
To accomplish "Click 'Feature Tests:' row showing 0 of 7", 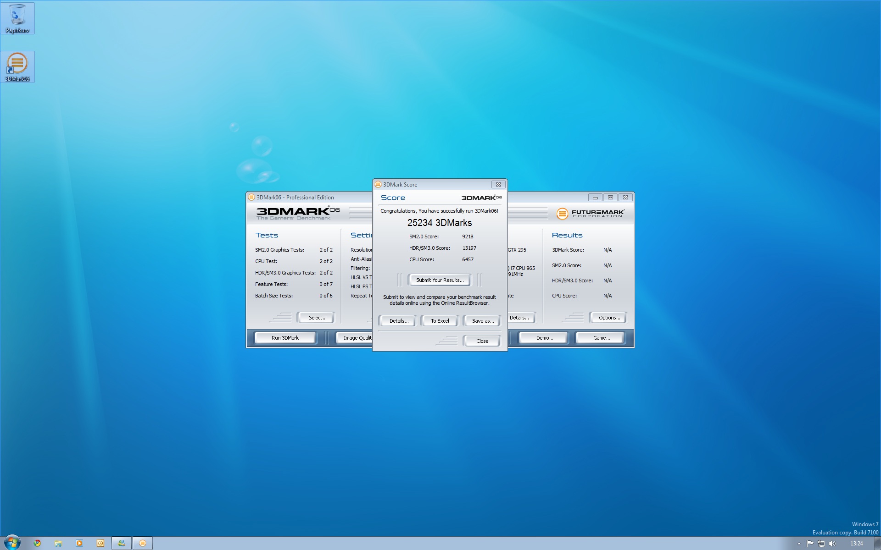I will pyautogui.click(x=294, y=284).
